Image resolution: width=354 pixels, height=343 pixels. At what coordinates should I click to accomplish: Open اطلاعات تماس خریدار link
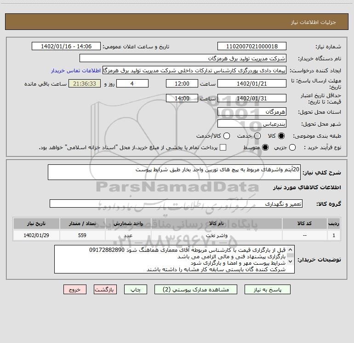coord(76,70)
